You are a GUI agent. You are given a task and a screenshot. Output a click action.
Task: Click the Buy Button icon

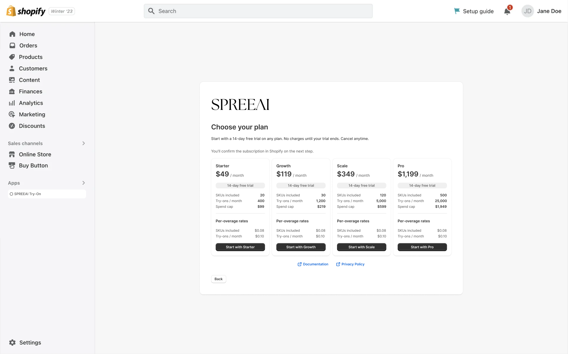point(12,166)
